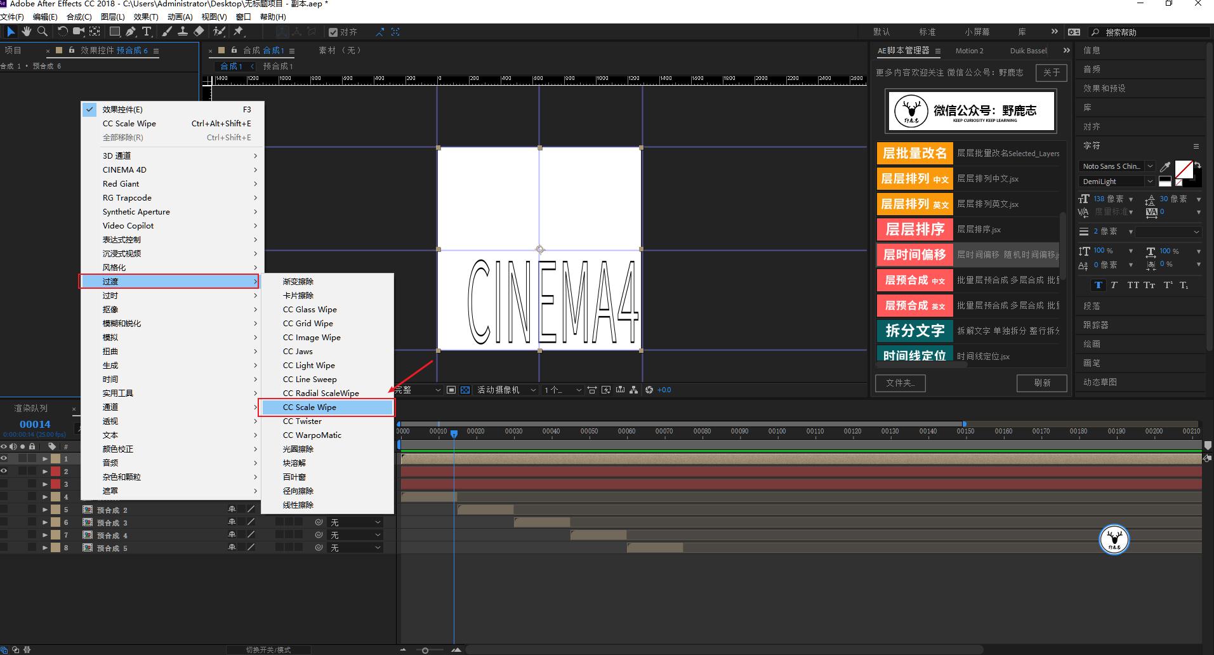
Task: Select the Pen tool
Action: 131,31
